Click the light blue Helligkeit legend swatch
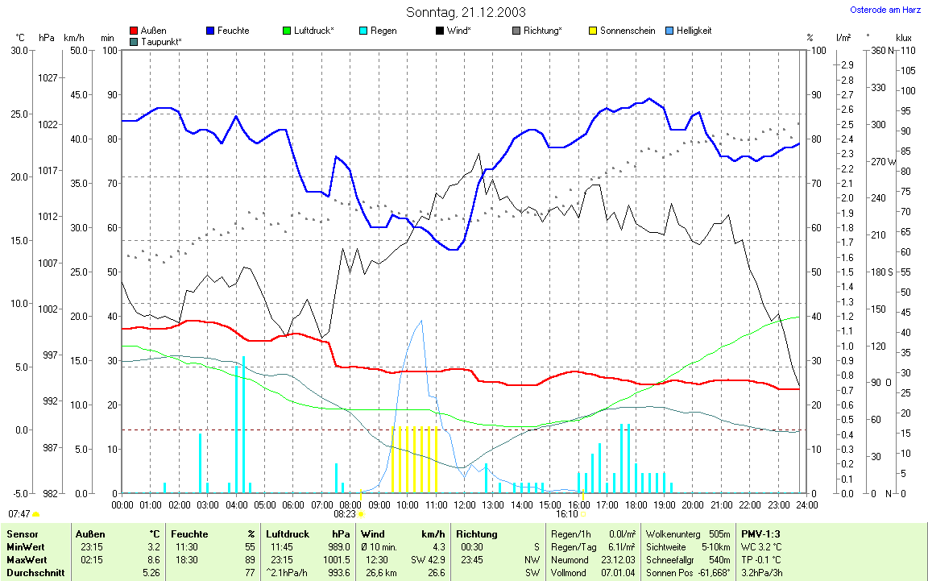928x581 pixels. click(x=669, y=31)
